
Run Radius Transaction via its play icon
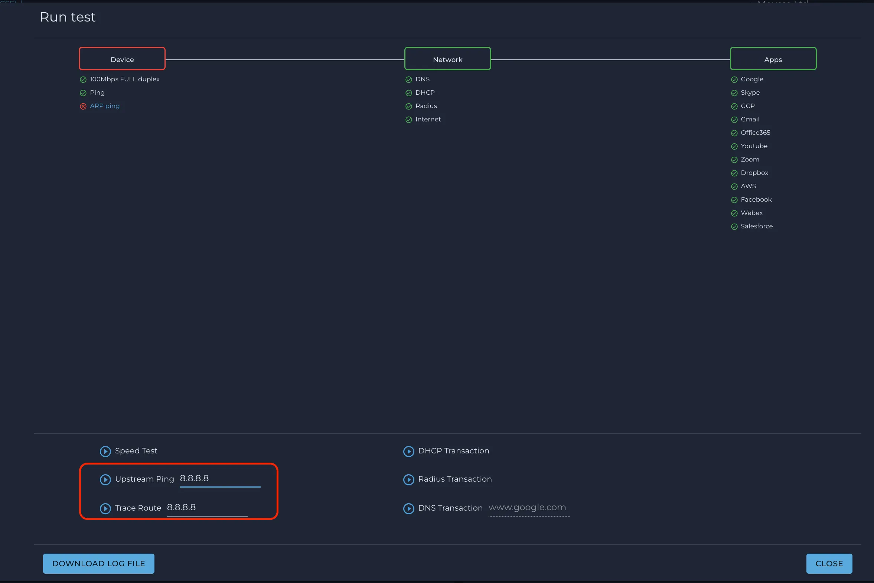[x=408, y=480]
